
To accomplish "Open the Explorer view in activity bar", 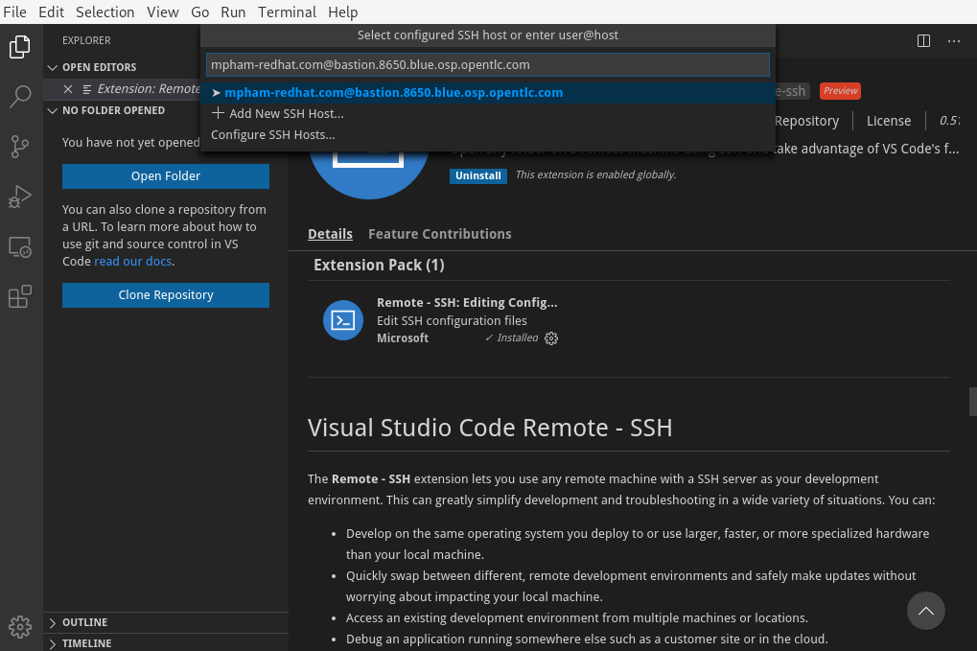I will pos(20,47).
